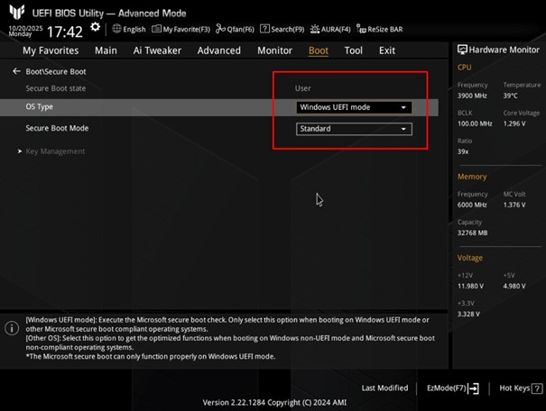Click the English language globe icon
Image resolution: width=546 pixels, height=411 pixels.
(117, 29)
